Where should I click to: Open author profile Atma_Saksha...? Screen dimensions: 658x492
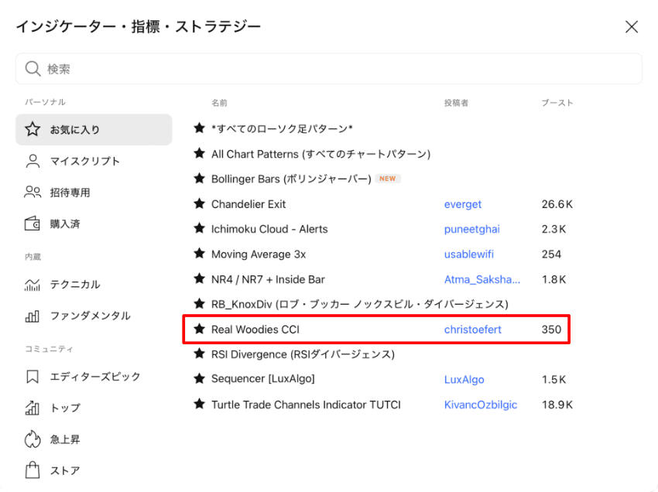pyautogui.click(x=482, y=279)
